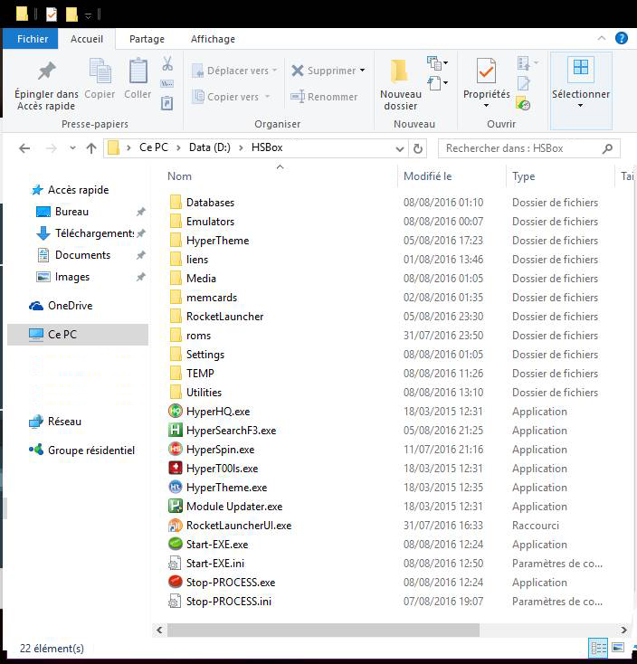637x664 pixels.
Task: Select the HyperHQ.exe icon
Action: pos(176,412)
